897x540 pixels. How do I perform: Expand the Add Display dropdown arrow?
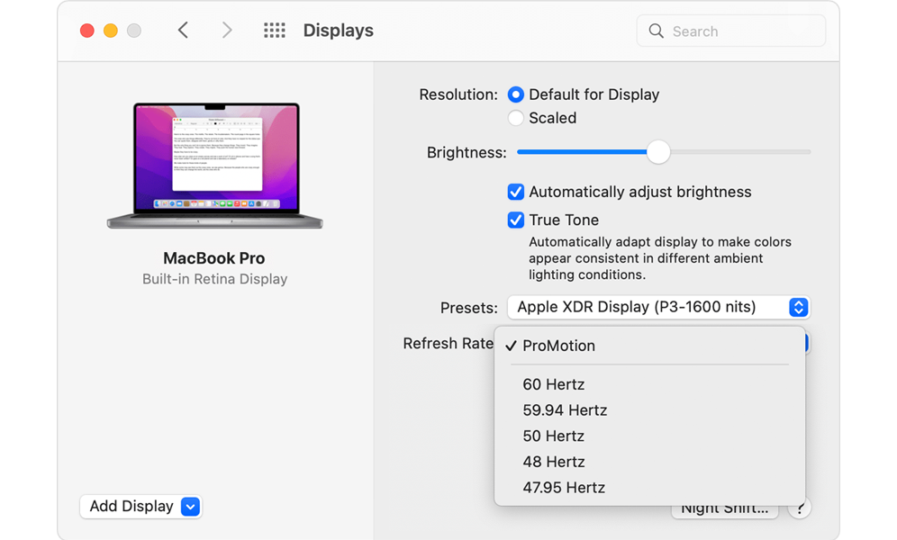(190, 507)
